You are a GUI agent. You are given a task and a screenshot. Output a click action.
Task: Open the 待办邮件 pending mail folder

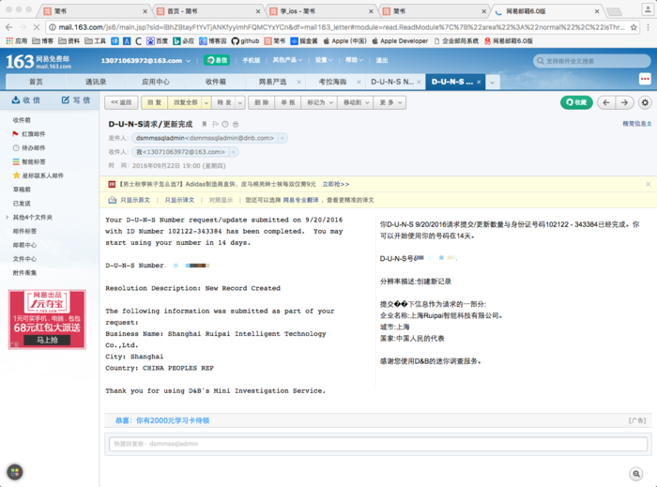(29, 148)
